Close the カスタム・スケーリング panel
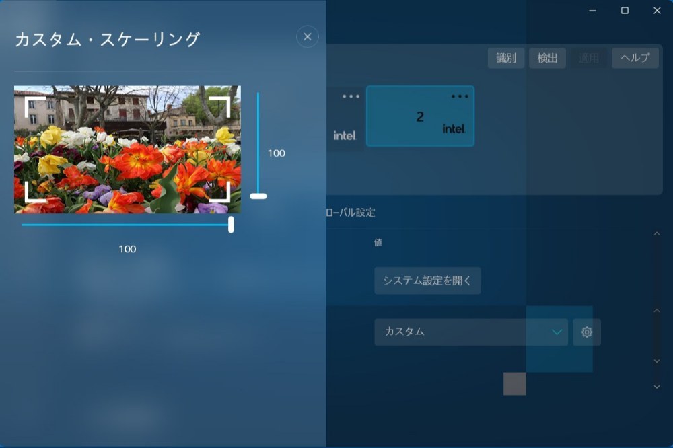Image resolution: width=673 pixels, height=448 pixels. [x=308, y=37]
